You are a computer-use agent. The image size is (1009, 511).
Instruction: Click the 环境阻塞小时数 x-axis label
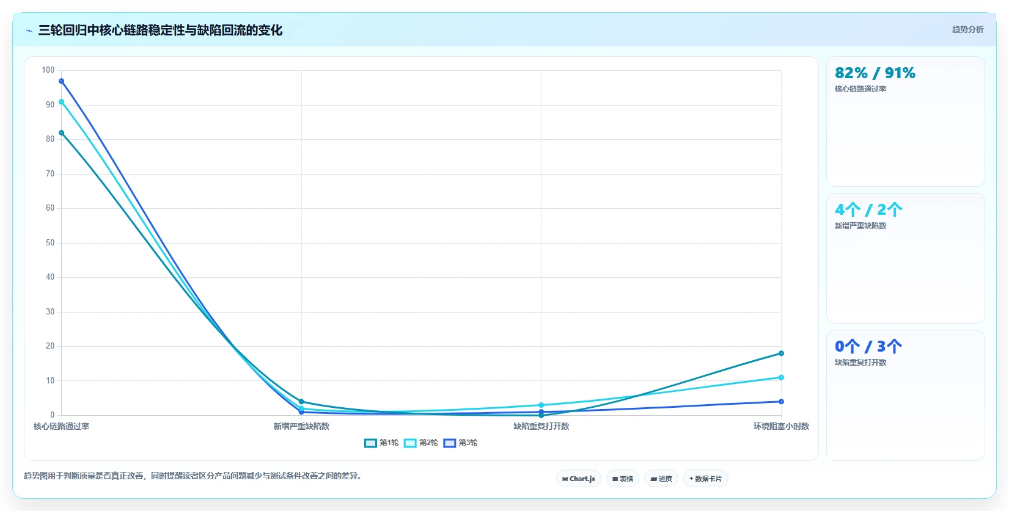(x=781, y=426)
